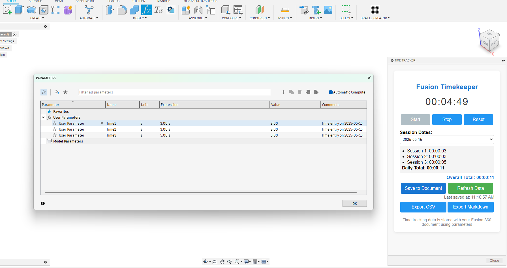The image size is (507, 268).
Task: Toggle Automatic Compute checkbox
Action: click(331, 92)
